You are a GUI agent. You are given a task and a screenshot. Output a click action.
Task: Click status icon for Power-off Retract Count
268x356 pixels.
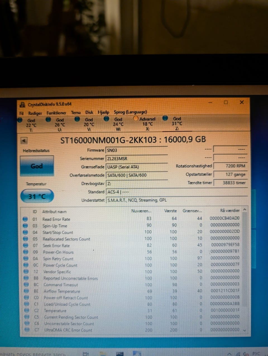pyautogui.click(x=27, y=298)
